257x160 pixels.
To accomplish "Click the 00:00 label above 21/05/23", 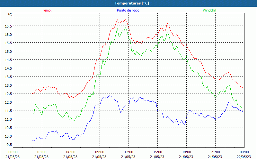I will (x=13, y=152).
